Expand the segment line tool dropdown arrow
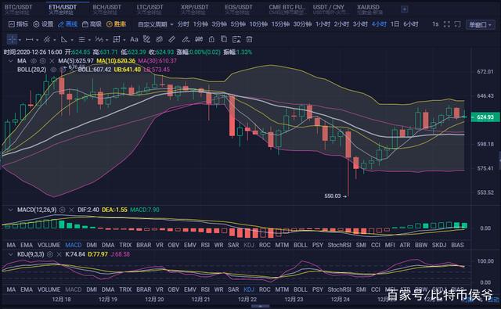The image size is (501, 309). coord(38,40)
